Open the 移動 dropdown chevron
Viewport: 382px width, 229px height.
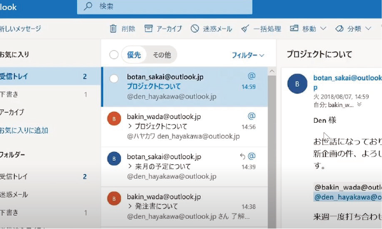point(323,29)
